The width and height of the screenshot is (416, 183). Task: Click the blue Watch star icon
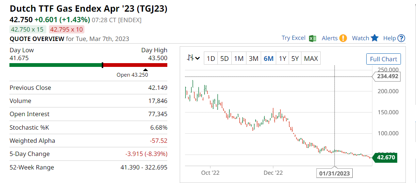coord(374,38)
